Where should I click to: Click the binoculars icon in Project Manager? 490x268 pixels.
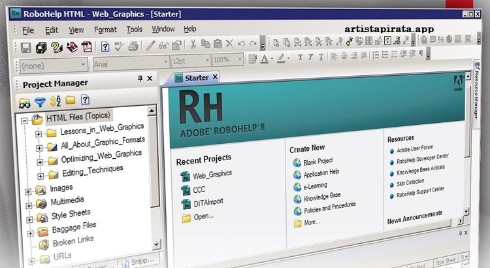(24, 103)
